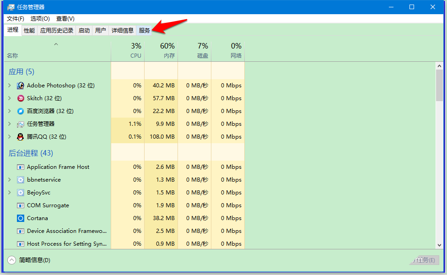This screenshot has height=275, width=447.
Task: Click the 百度浏览器 browser icon
Action: coord(21,111)
